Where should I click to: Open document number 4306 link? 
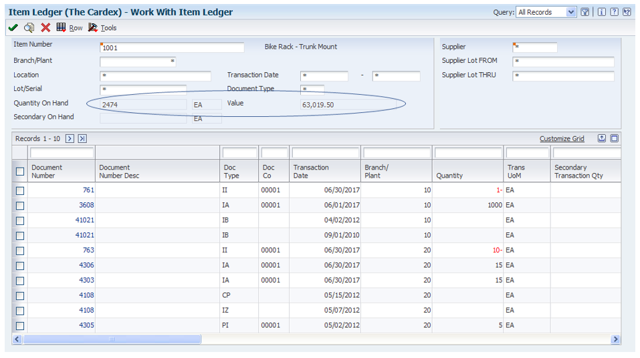86,265
